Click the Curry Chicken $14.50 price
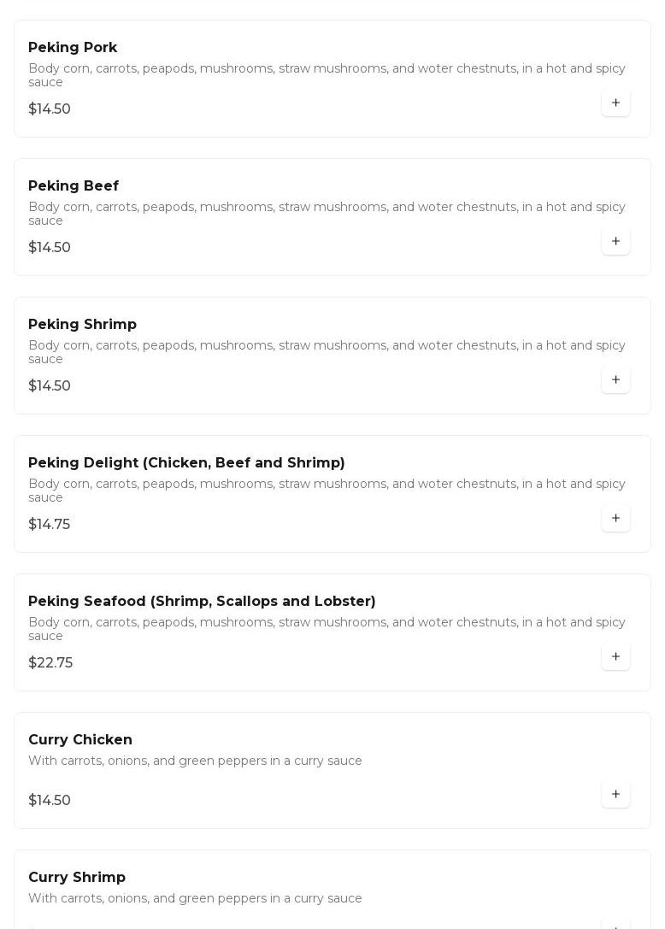Viewport: 665px width, 929px height. [50, 801]
